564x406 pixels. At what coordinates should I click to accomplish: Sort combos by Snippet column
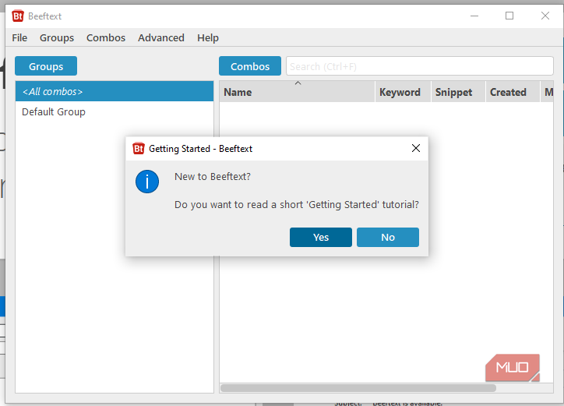tap(458, 92)
